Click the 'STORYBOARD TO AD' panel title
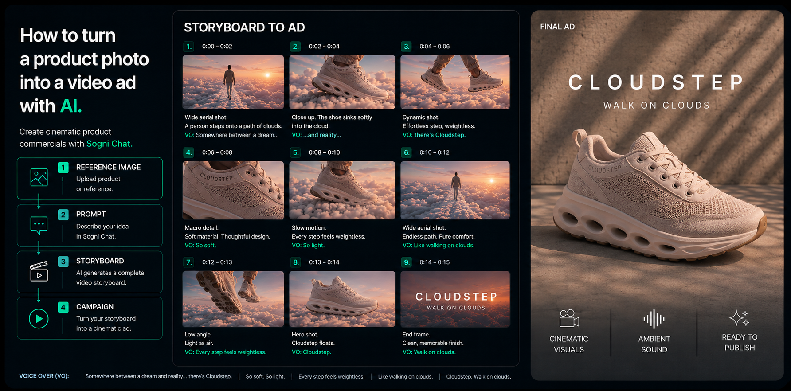The width and height of the screenshot is (791, 391). 244,27
